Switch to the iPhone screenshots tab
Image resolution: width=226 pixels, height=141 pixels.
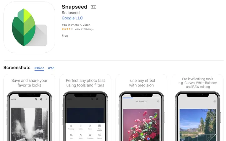tap(39, 68)
